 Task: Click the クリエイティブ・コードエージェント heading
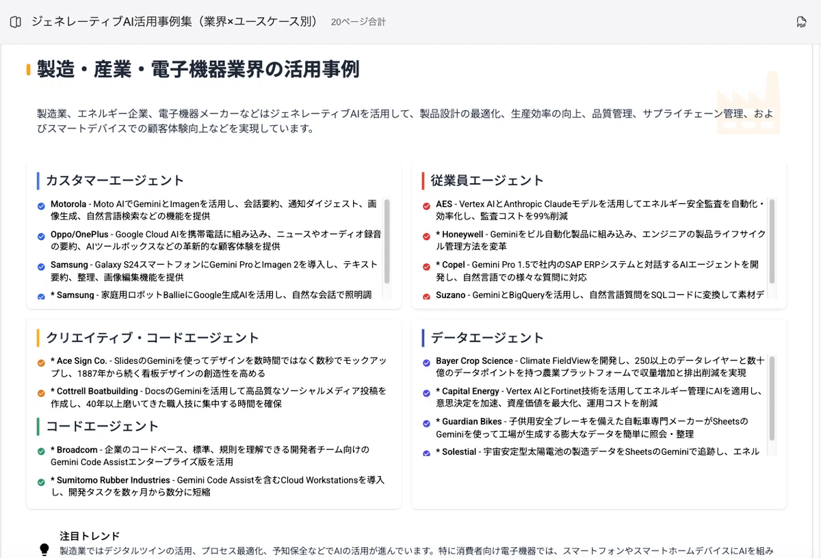point(153,338)
